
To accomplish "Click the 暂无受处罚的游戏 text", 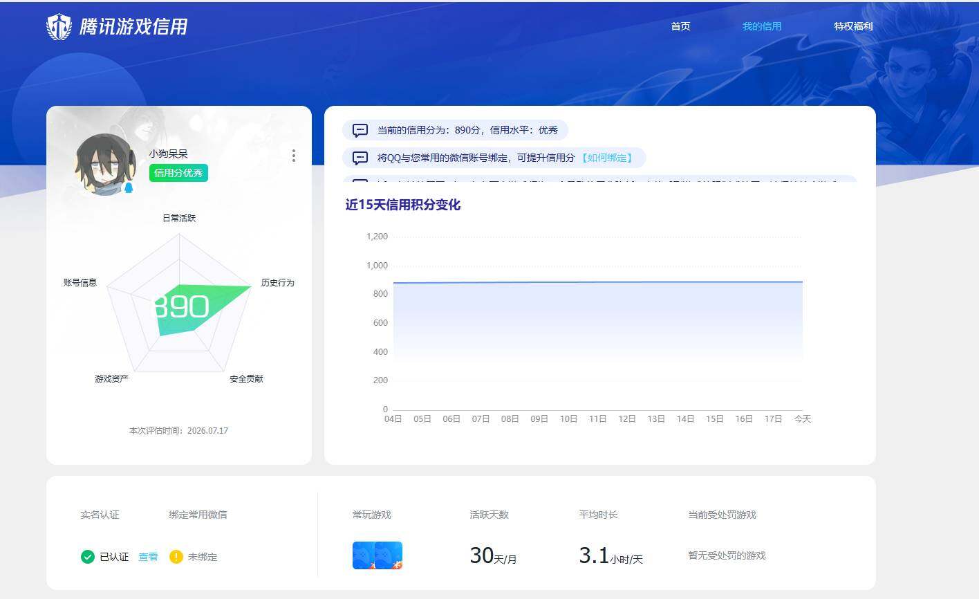I will [x=727, y=555].
